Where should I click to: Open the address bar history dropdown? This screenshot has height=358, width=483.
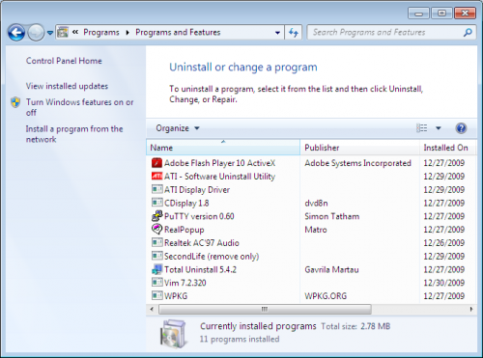(277, 33)
